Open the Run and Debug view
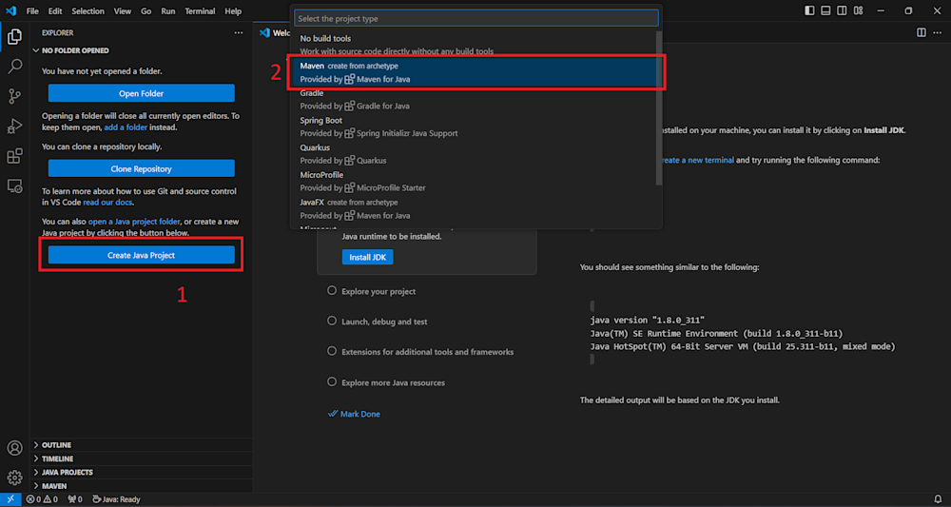This screenshot has height=507, width=951. pos(14,127)
